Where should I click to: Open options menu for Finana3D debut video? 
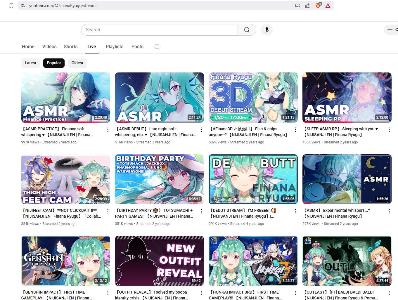295,130
